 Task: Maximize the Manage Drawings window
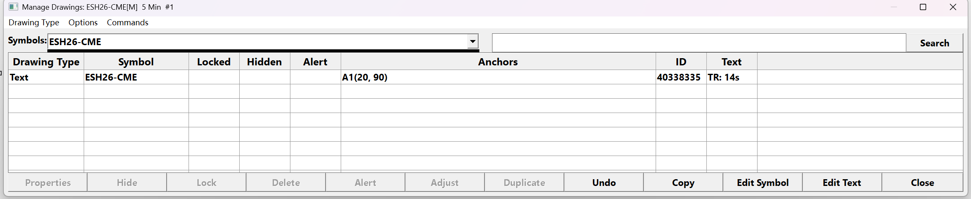[923, 7]
